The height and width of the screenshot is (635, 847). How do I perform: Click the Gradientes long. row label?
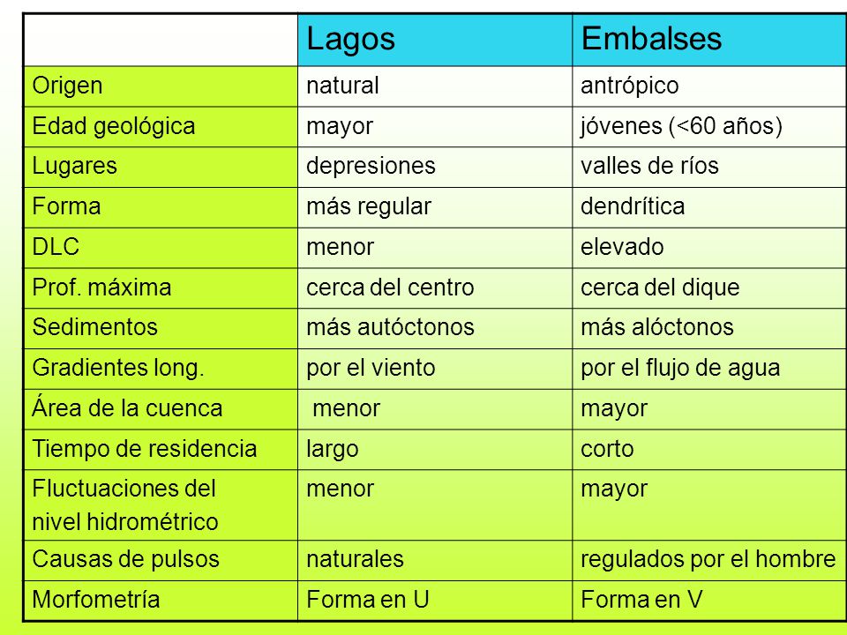[161, 369]
